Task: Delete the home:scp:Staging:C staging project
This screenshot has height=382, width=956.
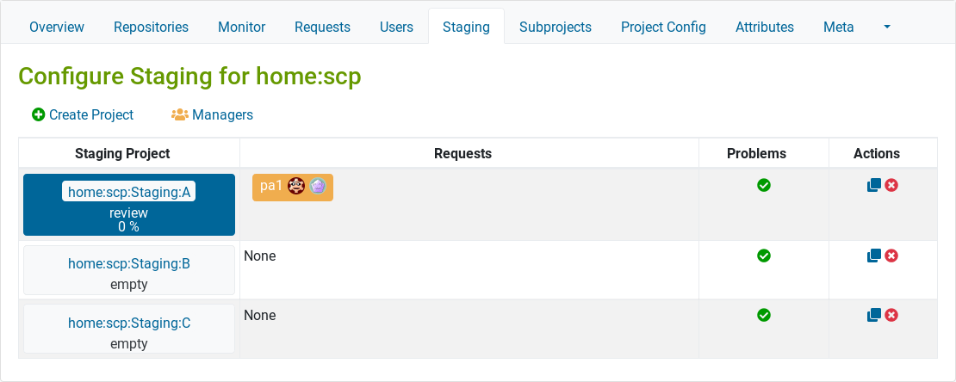Action: (x=891, y=315)
